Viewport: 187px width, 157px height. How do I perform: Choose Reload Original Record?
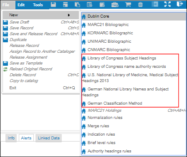(x=41, y=69)
